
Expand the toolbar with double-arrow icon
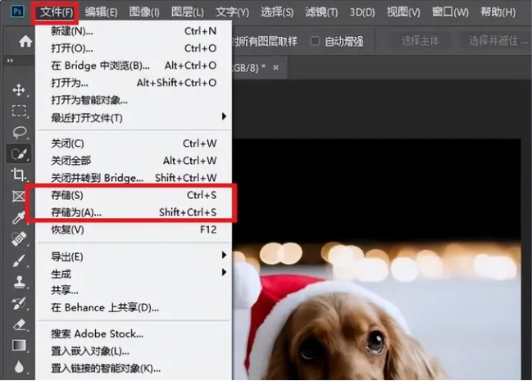pos(10,61)
